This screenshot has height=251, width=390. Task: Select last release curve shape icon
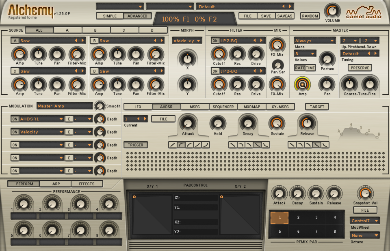point(325,145)
